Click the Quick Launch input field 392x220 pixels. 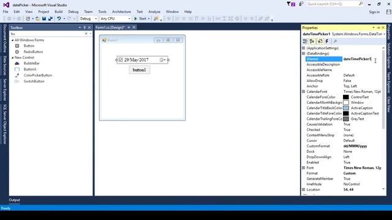[332, 4]
